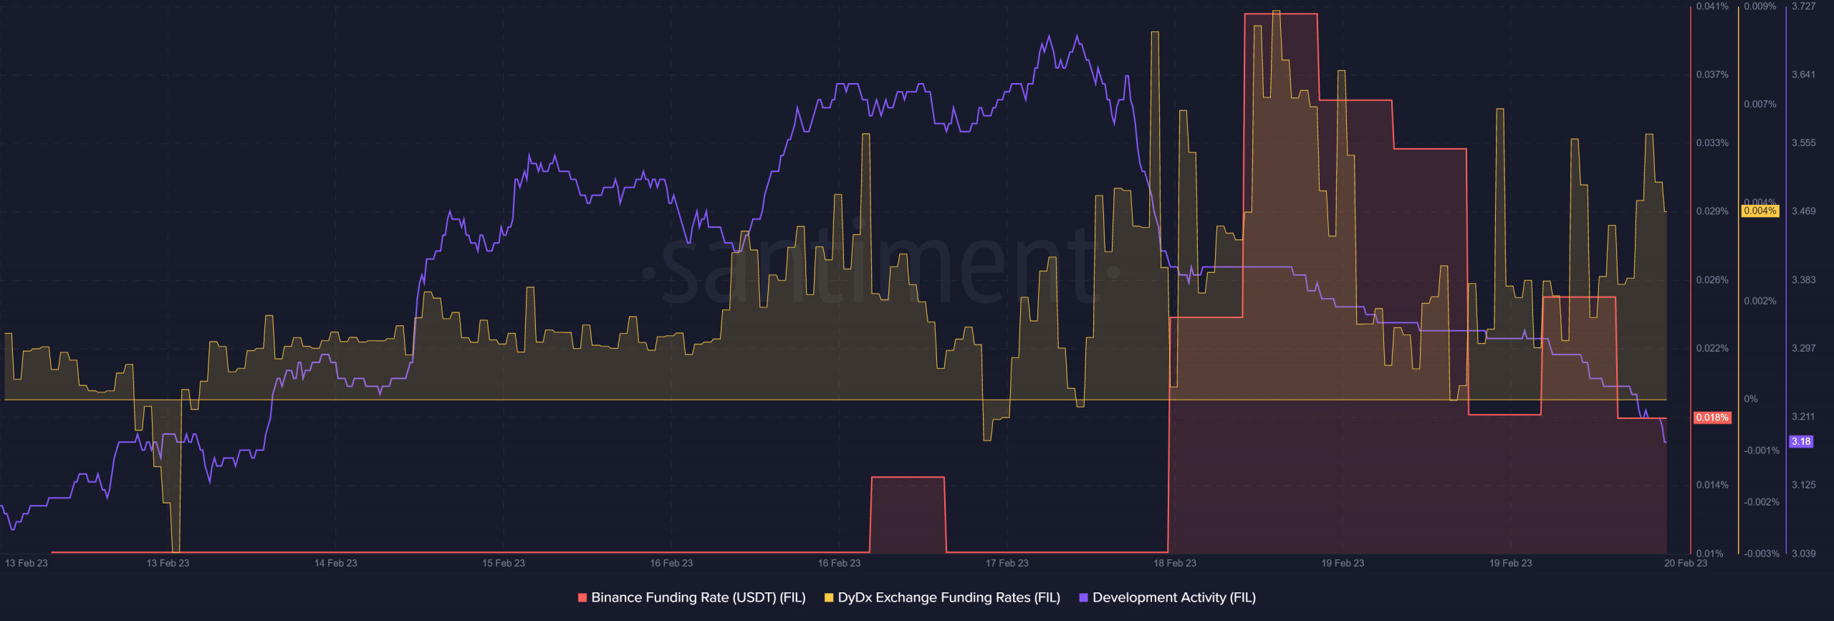
Task: Select the 15 Feb 23 date label
Action: tap(503, 563)
